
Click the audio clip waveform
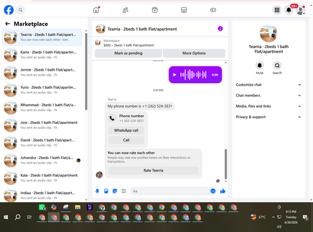click(x=193, y=74)
